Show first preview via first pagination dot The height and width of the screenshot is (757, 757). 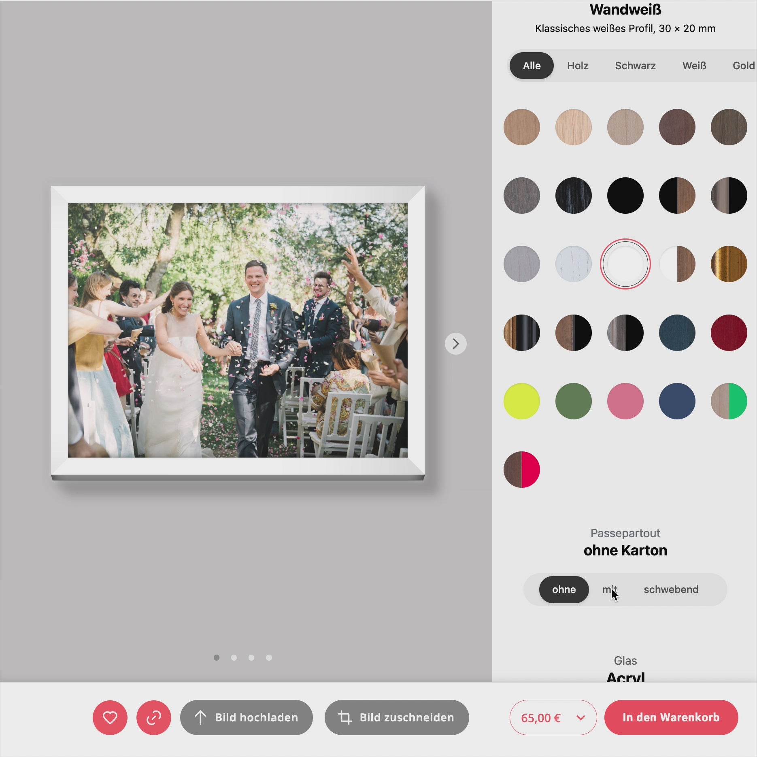click(x=217, y=657)
